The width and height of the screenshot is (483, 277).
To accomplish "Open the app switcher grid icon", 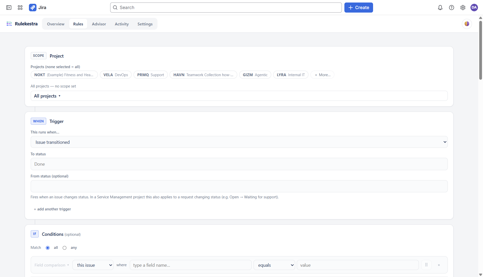I will pos(20,8).
